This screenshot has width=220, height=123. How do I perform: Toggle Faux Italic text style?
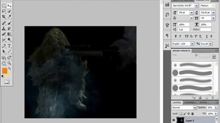pyautogui.click(x=180, y=37)
